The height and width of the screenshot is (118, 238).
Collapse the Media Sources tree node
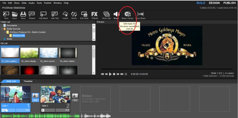[2, 29]
